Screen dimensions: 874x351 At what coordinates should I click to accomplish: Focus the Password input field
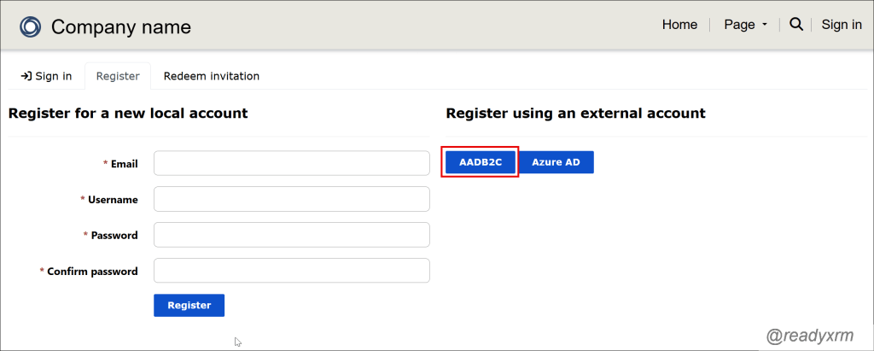click(x=291, y=235)
